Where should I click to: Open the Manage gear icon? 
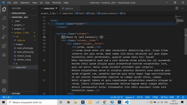(4, 90)
